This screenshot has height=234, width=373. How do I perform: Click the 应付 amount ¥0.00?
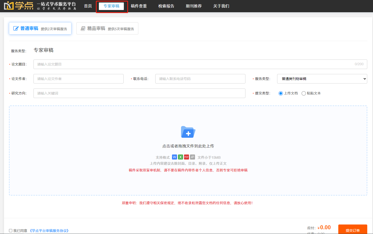coord(324,227)
